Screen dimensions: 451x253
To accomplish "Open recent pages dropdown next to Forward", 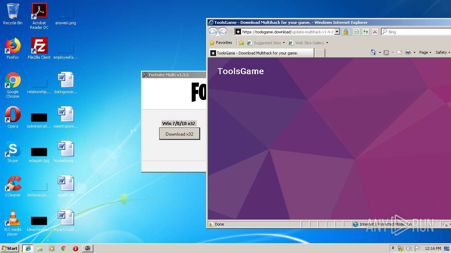I will (x=230, y=32).
